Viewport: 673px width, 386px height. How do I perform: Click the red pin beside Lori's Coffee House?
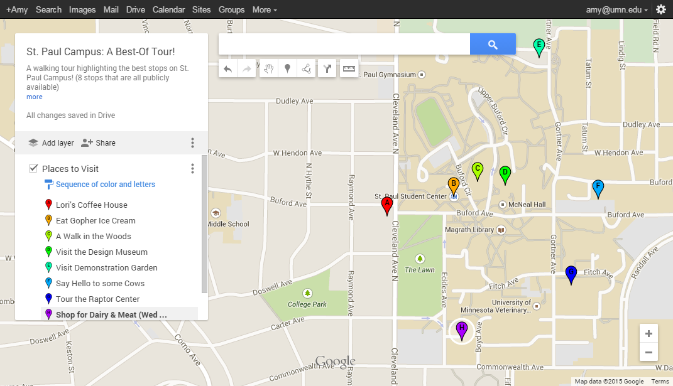click(x=48, y=205)
